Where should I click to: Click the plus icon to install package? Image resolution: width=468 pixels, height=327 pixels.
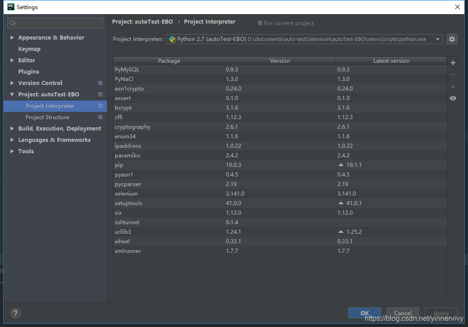pos(453,63)
